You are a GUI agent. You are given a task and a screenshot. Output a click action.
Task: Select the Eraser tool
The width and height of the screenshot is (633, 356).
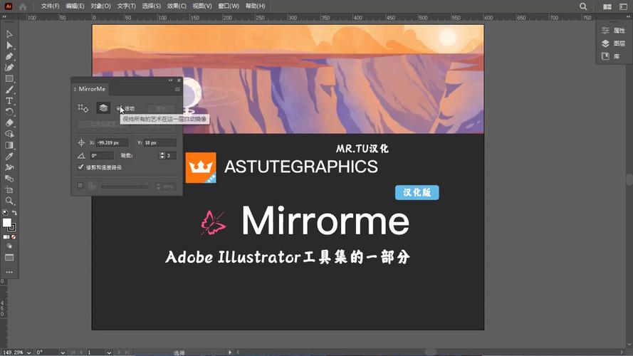point(9,122)
